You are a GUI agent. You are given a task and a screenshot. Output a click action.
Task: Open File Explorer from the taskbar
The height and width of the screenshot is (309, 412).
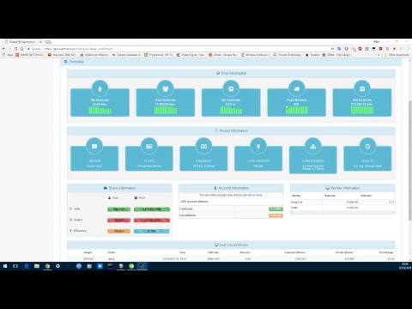pyautogui.click(x=37, y=266)
